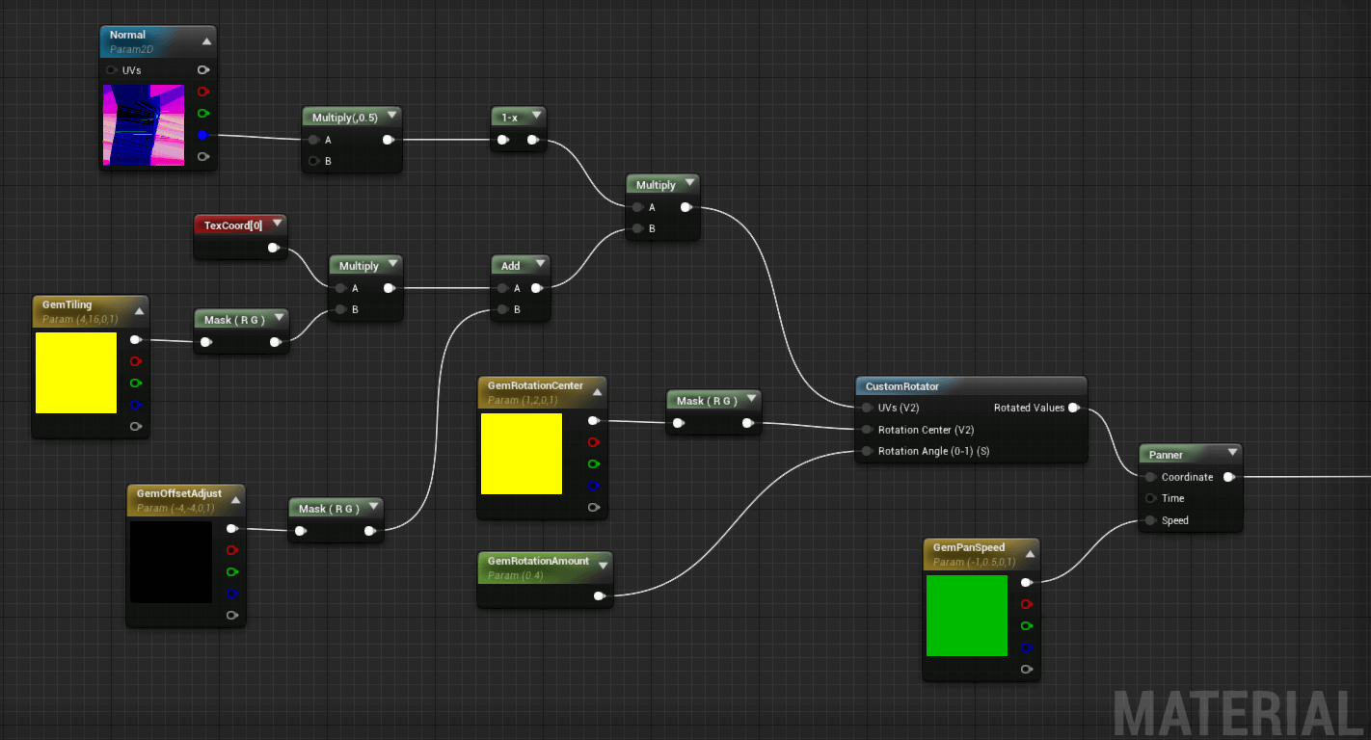Open the Mask ( R G ) node dropdown
The image size is (1371, 740).
[278, 319]
